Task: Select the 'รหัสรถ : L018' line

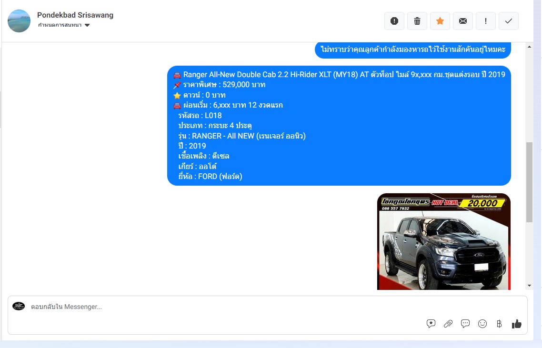Action: pyautogui.click(x=200, y=115)
